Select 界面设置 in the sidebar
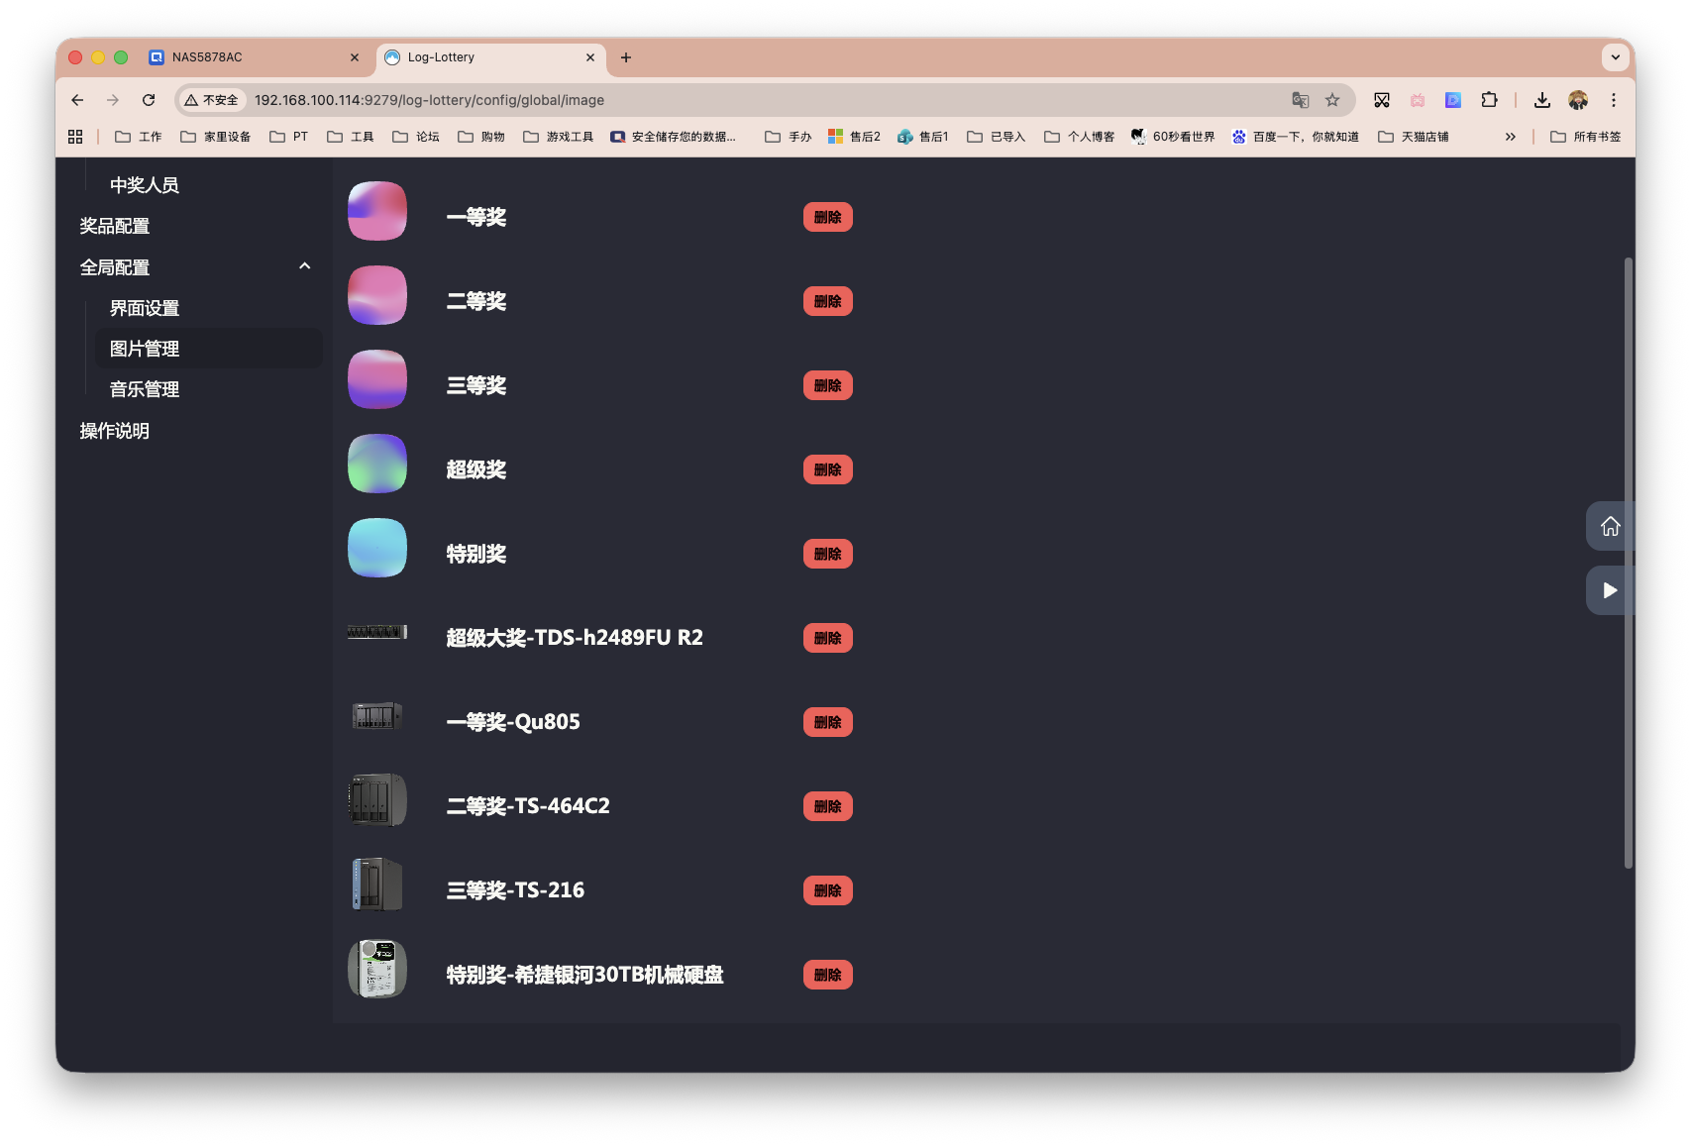 [x=144, y=308]
